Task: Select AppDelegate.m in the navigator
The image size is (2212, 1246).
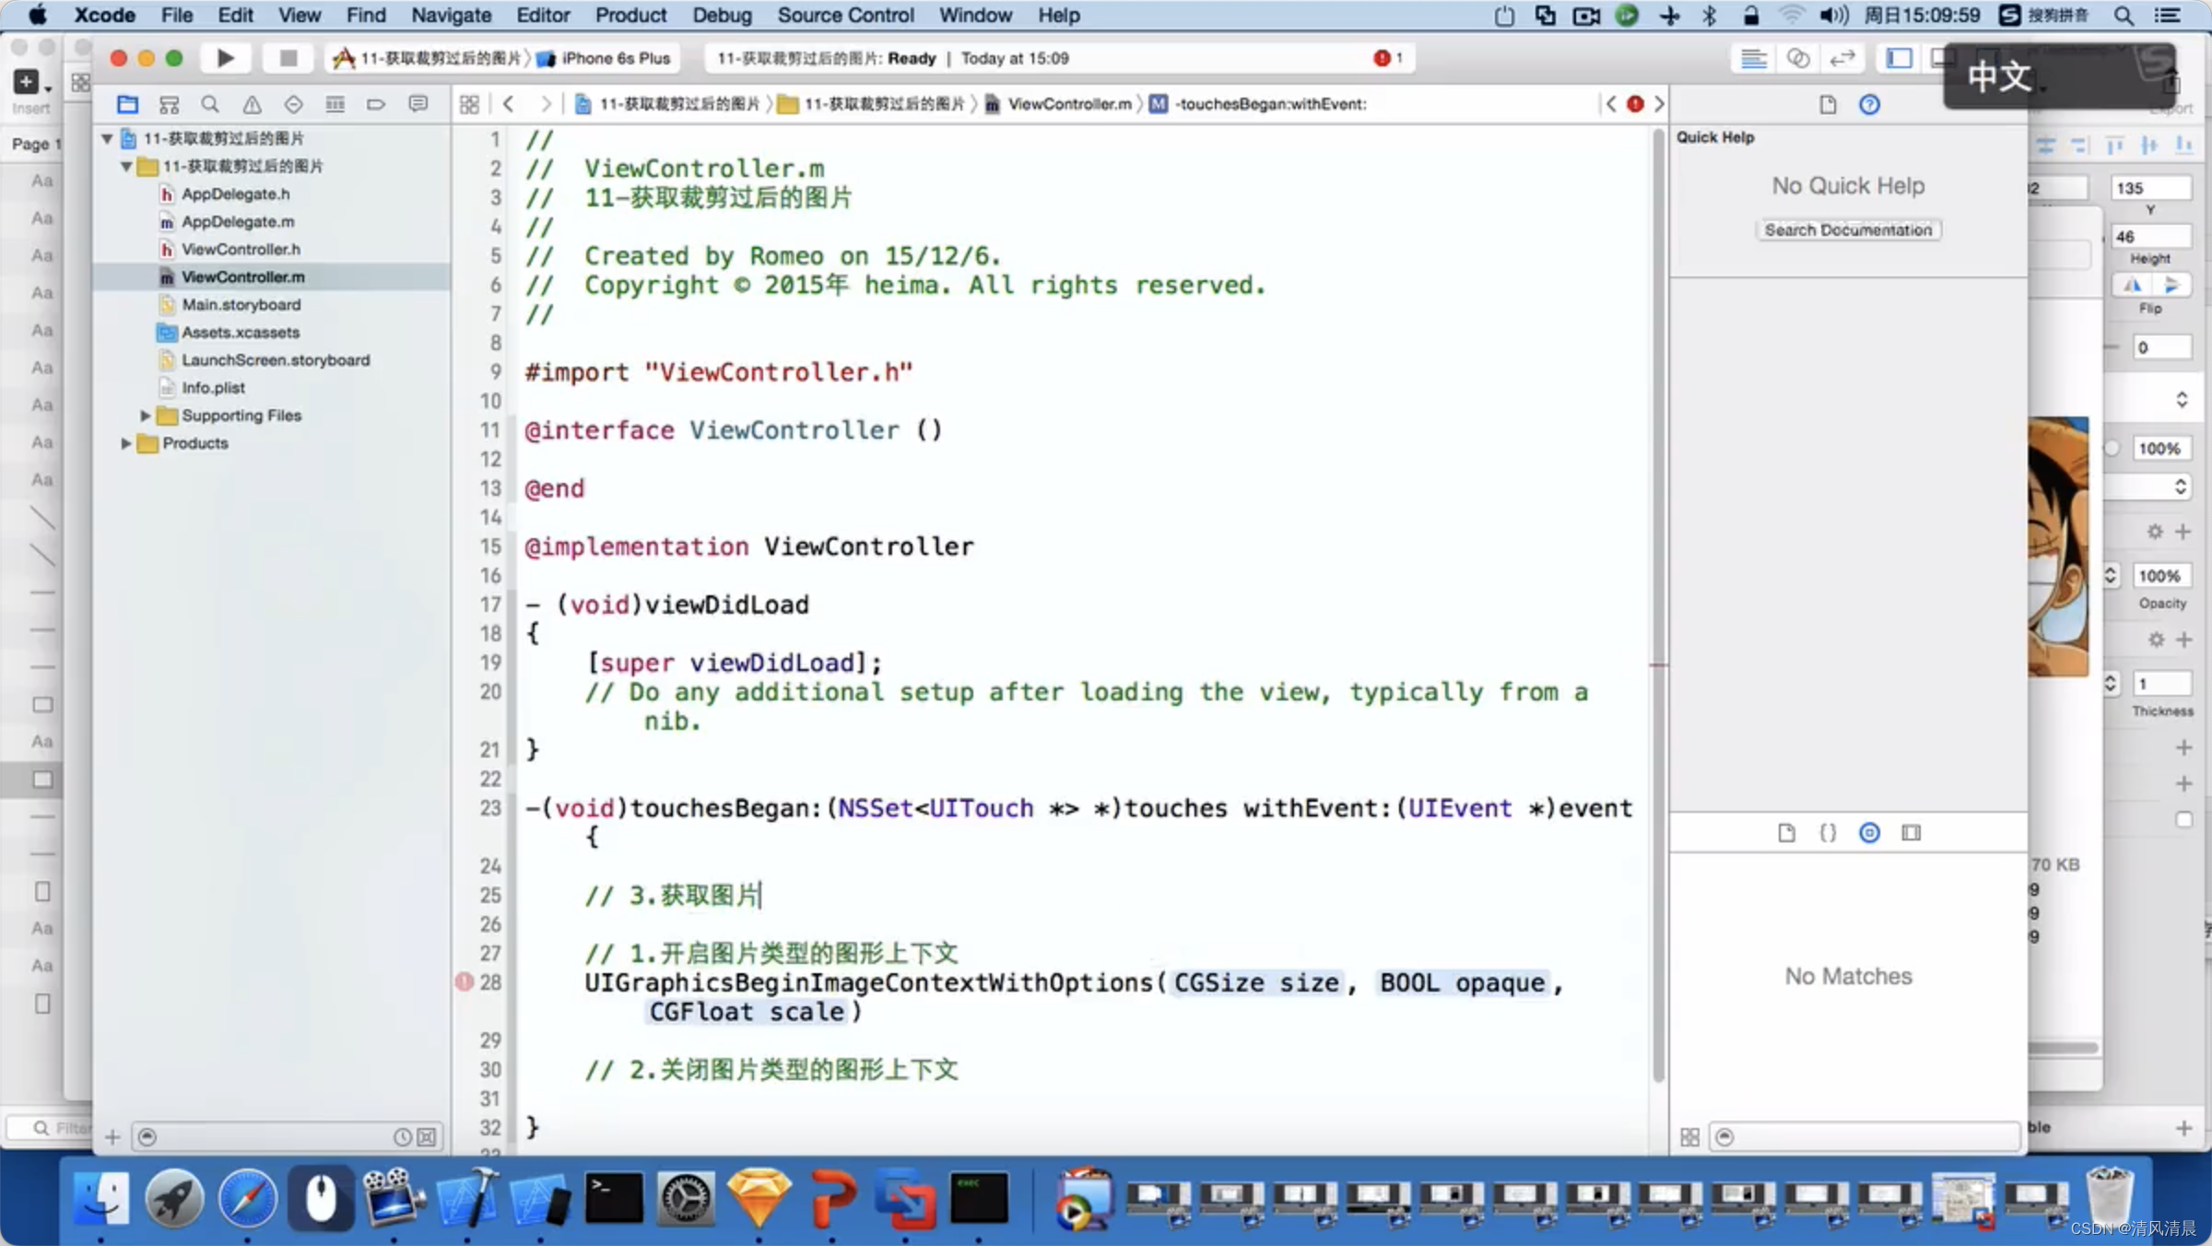Action: pos(238,221)
